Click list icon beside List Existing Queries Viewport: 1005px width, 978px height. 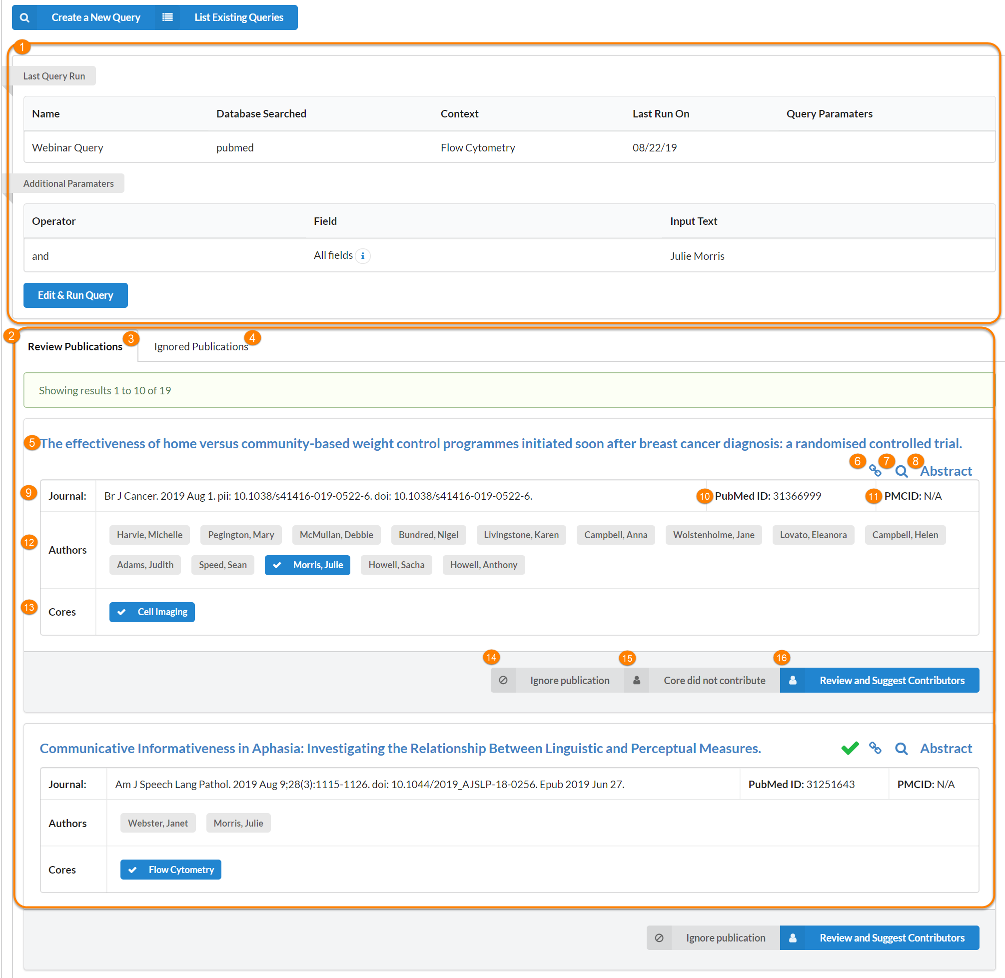coord(167,17)
